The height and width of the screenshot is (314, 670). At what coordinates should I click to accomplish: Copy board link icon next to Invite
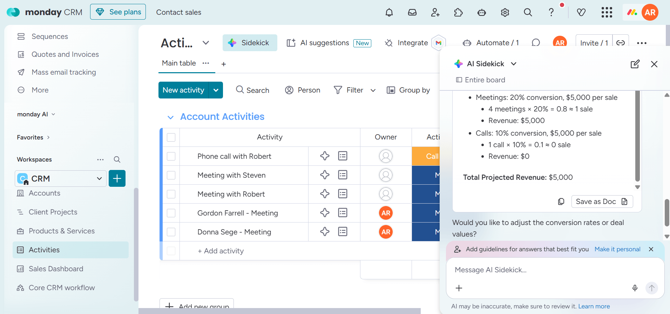coord(621,43)
